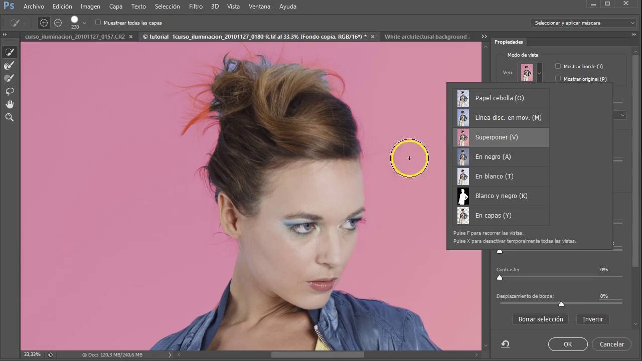Switch to White architectural background tab
The height and width of the screenshot is (361, 642).
[427, 37]
